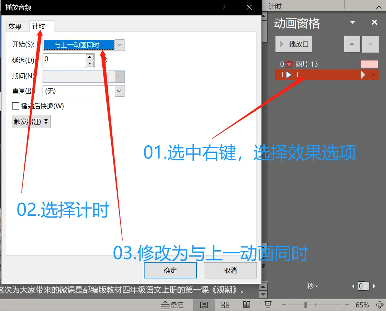The image size is (386, 311).
Task: Click scrollbar up arrow beside slide area
Action: tap(264, 16)
